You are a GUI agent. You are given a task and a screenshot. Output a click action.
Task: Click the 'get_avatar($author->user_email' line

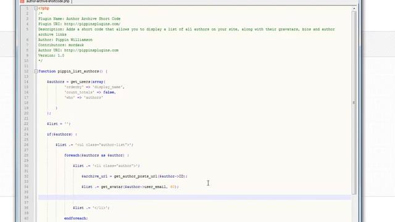pos(130,187)
